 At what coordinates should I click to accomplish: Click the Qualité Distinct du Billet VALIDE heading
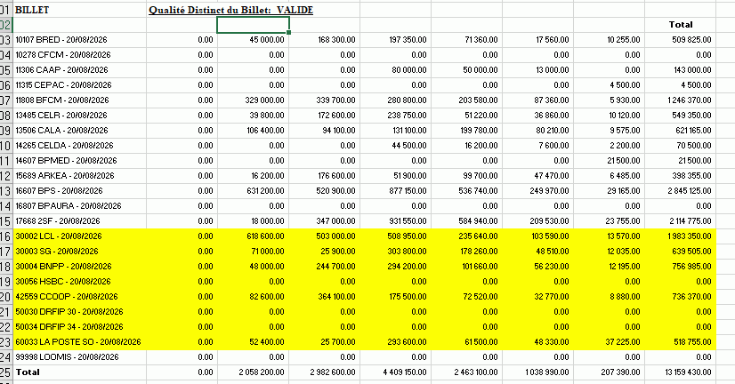pyautogui.click(x=230, y=10)
